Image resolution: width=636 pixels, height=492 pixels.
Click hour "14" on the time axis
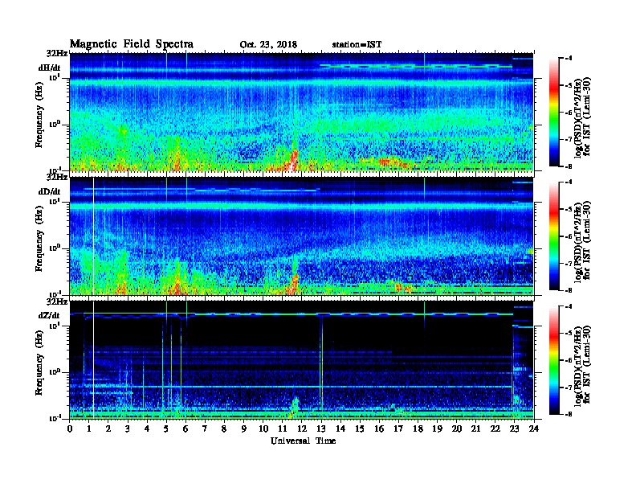340,429
